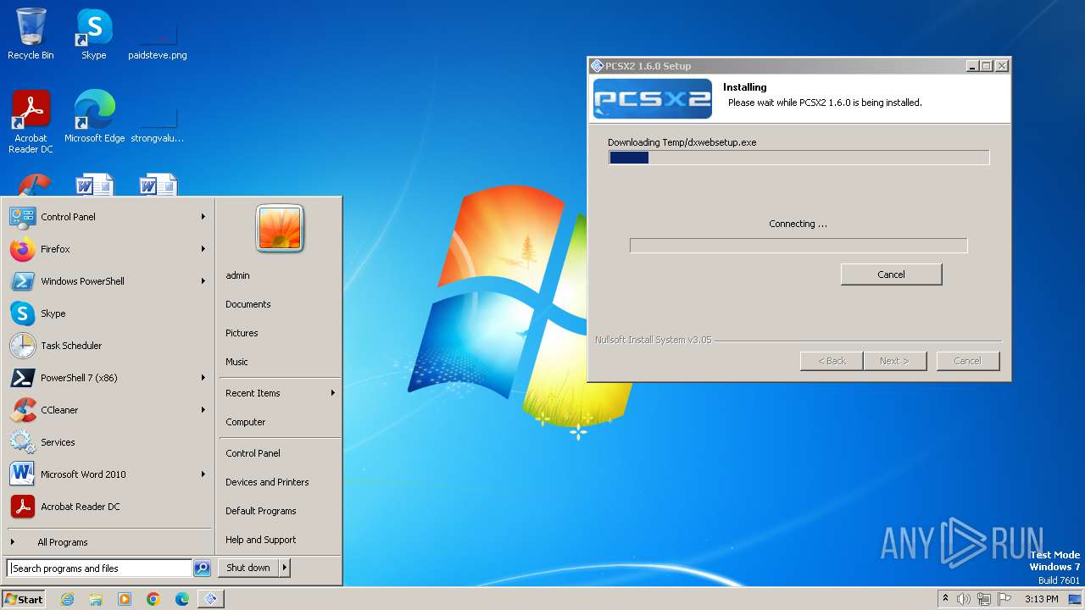
Task: Open Chrome from the taskbar
Action: point(153,599)
